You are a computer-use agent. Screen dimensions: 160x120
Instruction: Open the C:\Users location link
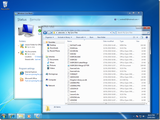38,57
